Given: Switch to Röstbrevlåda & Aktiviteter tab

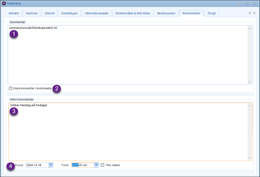Looking at the screenshot, I should click(133, 13).
